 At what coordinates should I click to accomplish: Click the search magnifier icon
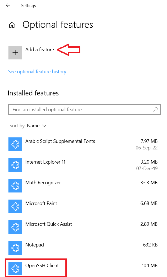pyautogui.click(x=155, y=110)
